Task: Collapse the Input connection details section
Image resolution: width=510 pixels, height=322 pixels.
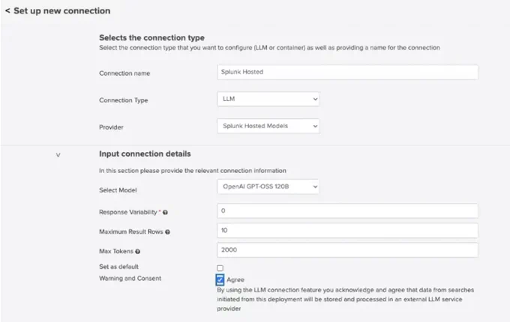Action: pos(58,155)
